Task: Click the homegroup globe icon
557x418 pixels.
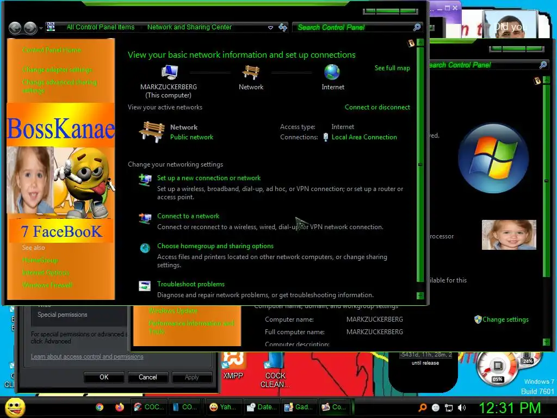Action: (145, 248)
